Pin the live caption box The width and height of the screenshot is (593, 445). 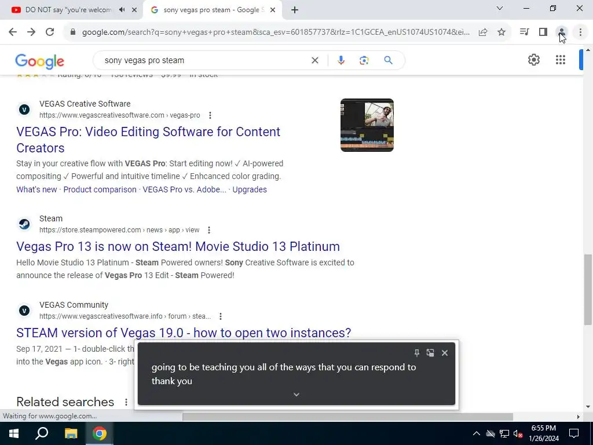coord(417,353)
